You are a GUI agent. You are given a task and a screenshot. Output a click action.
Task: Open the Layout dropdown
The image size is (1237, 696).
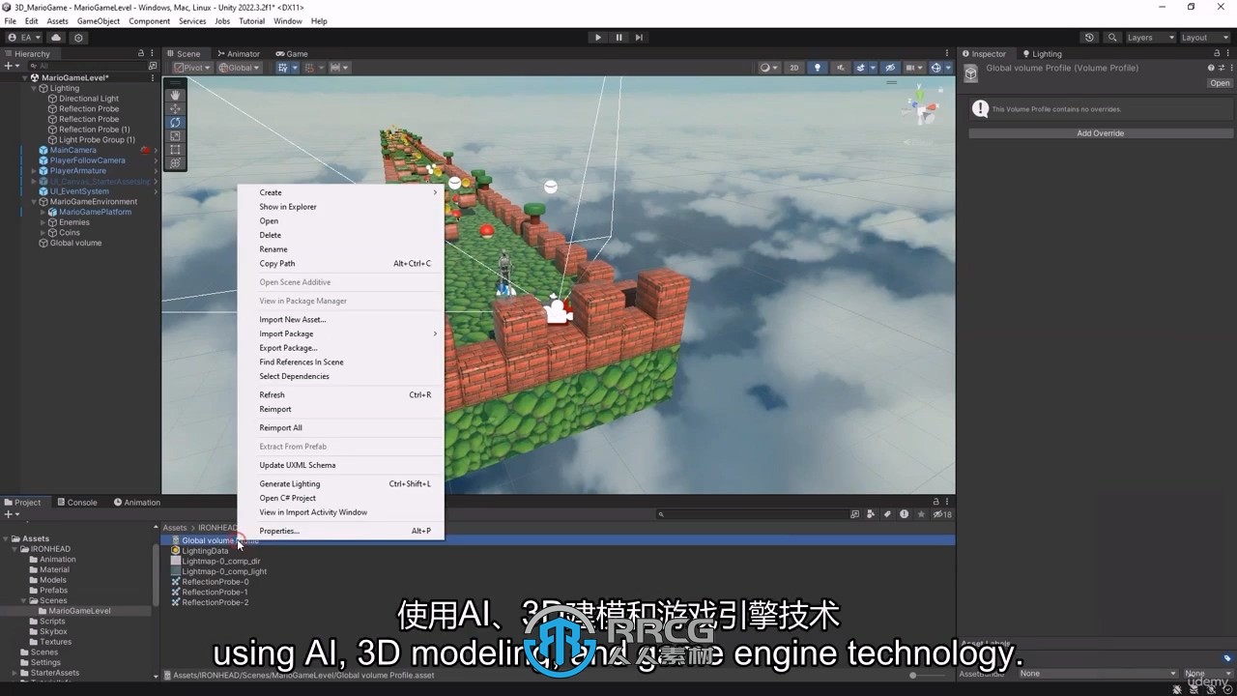click(1204, 38)
